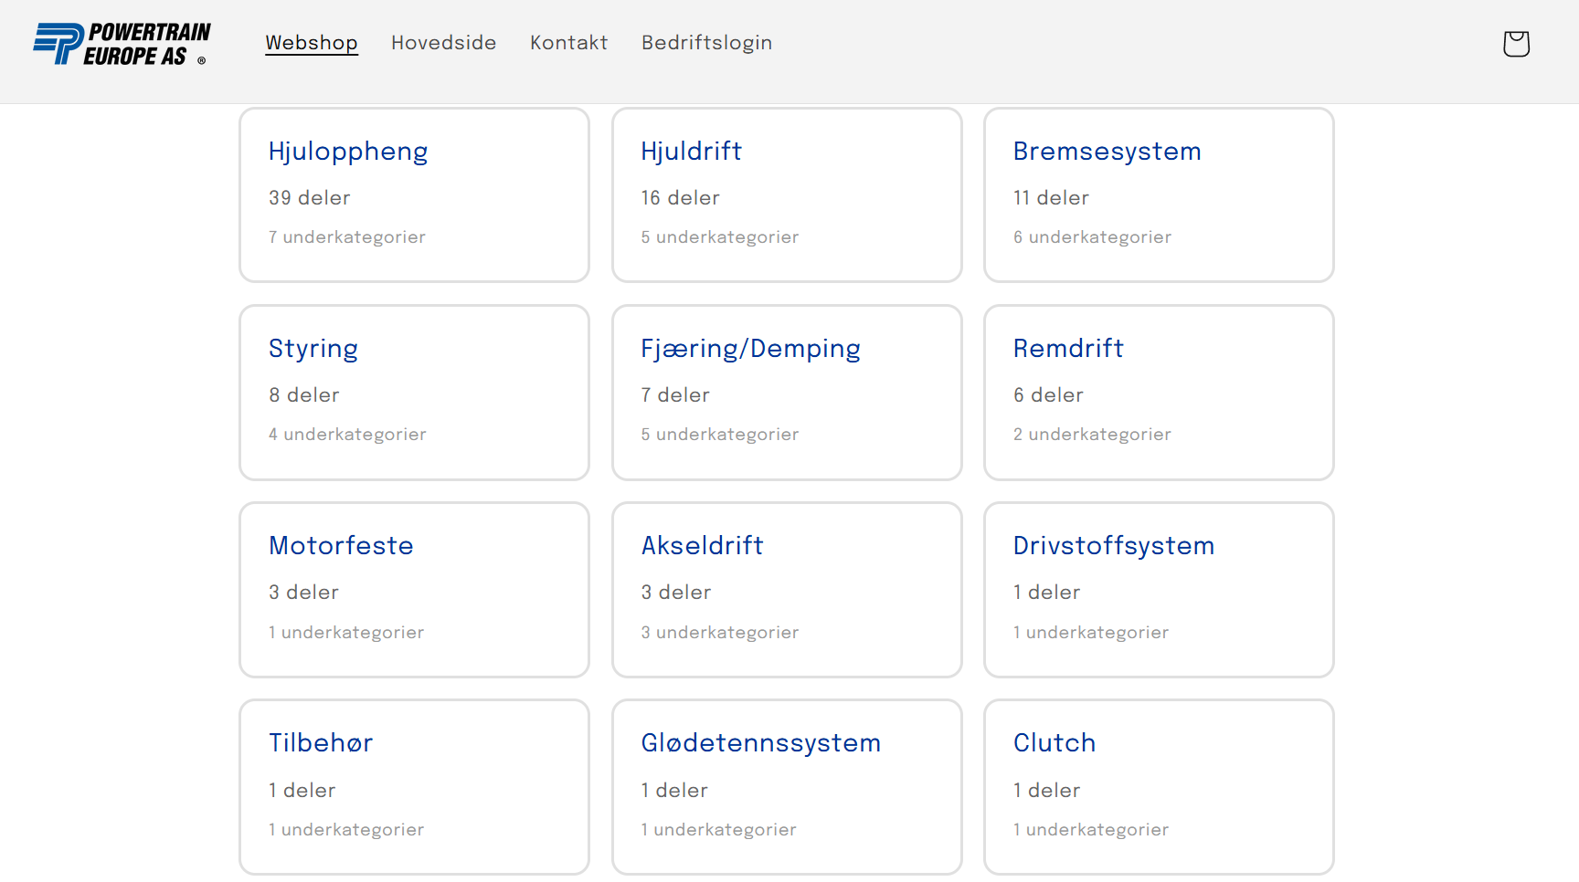
Task: Click "1 deler" in the Drivstoffsystem card
Action: [x=1047, y=593]
